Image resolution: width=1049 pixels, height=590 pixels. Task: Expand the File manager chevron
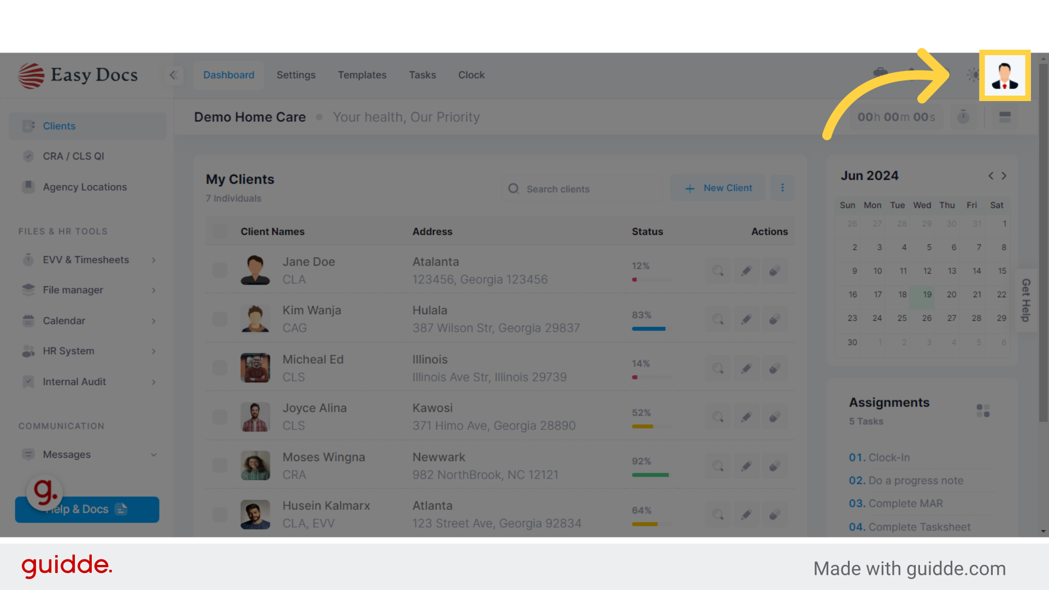tap(154, 290)
